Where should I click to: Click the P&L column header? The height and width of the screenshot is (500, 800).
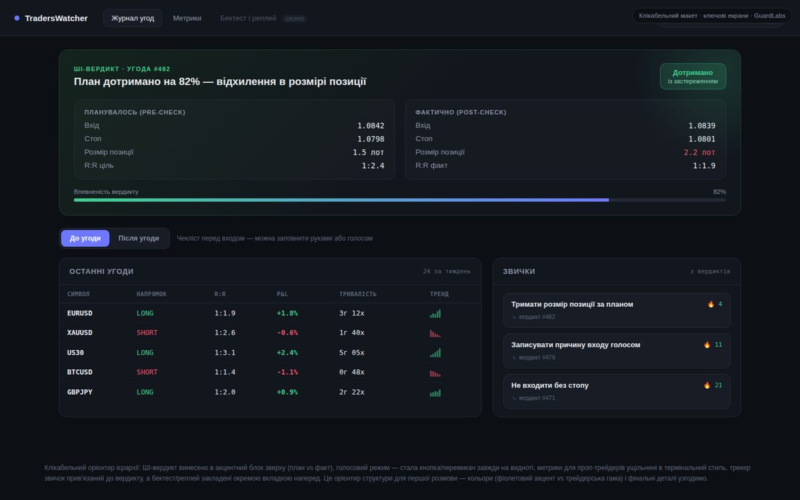tap(283, 294)
